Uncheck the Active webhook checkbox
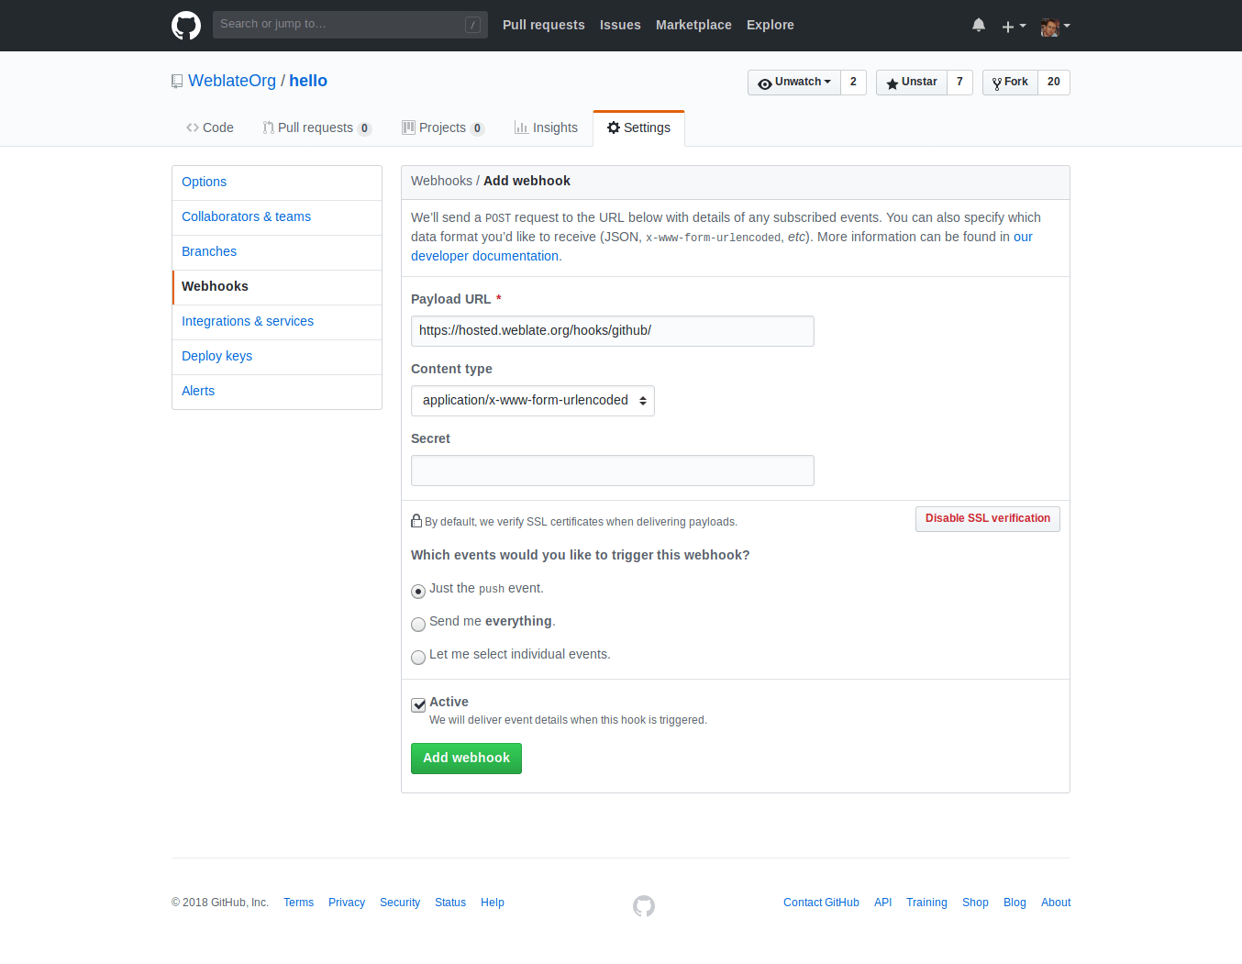1242x964 pixels. [418, 705]
